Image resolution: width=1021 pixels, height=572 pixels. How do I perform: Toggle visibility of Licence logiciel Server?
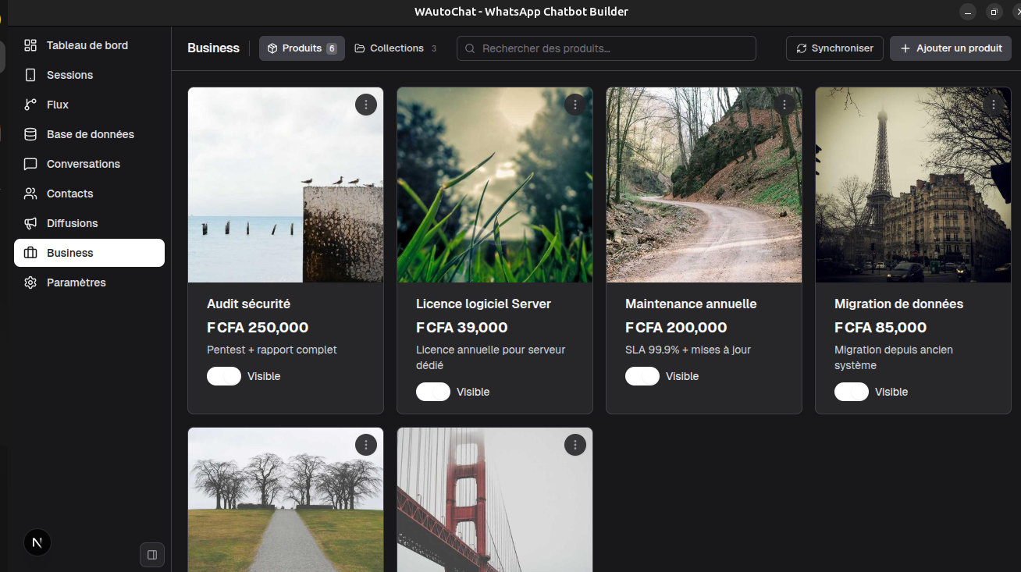pos(433,392)
